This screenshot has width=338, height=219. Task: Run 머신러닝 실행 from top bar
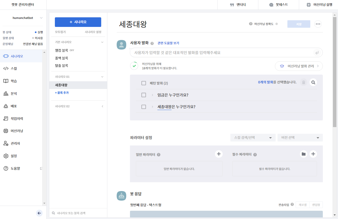click(319, 5)
